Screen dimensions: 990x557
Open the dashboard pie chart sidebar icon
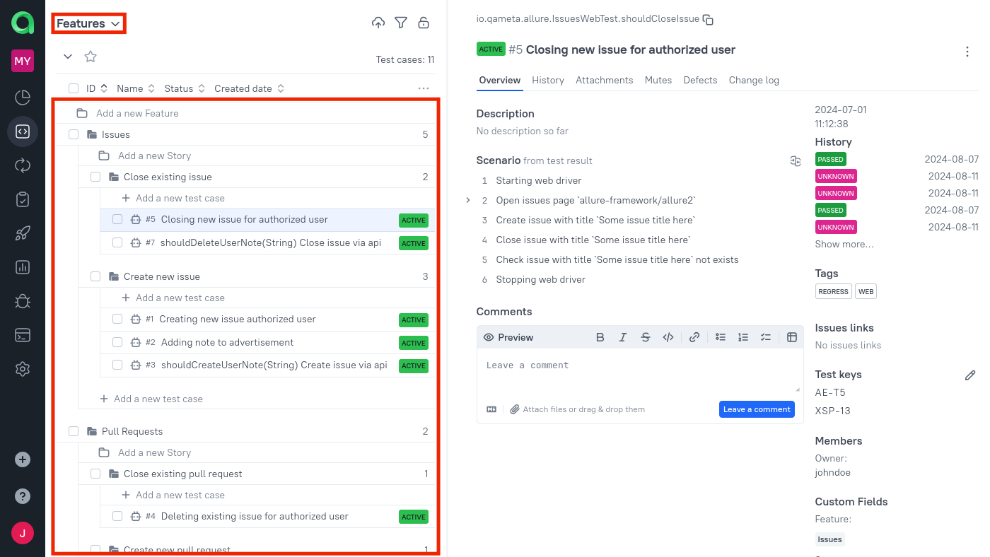[23, 97]
